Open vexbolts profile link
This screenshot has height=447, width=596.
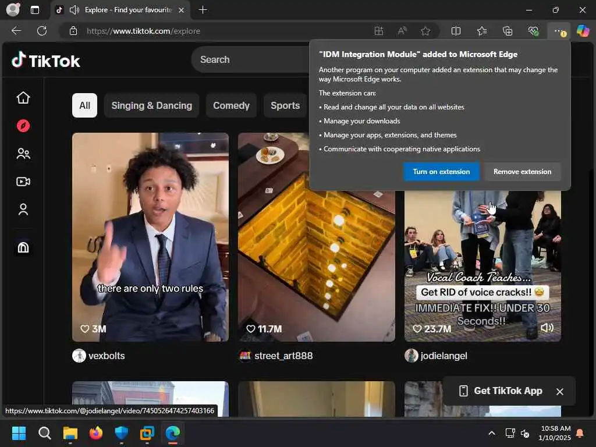107,356
